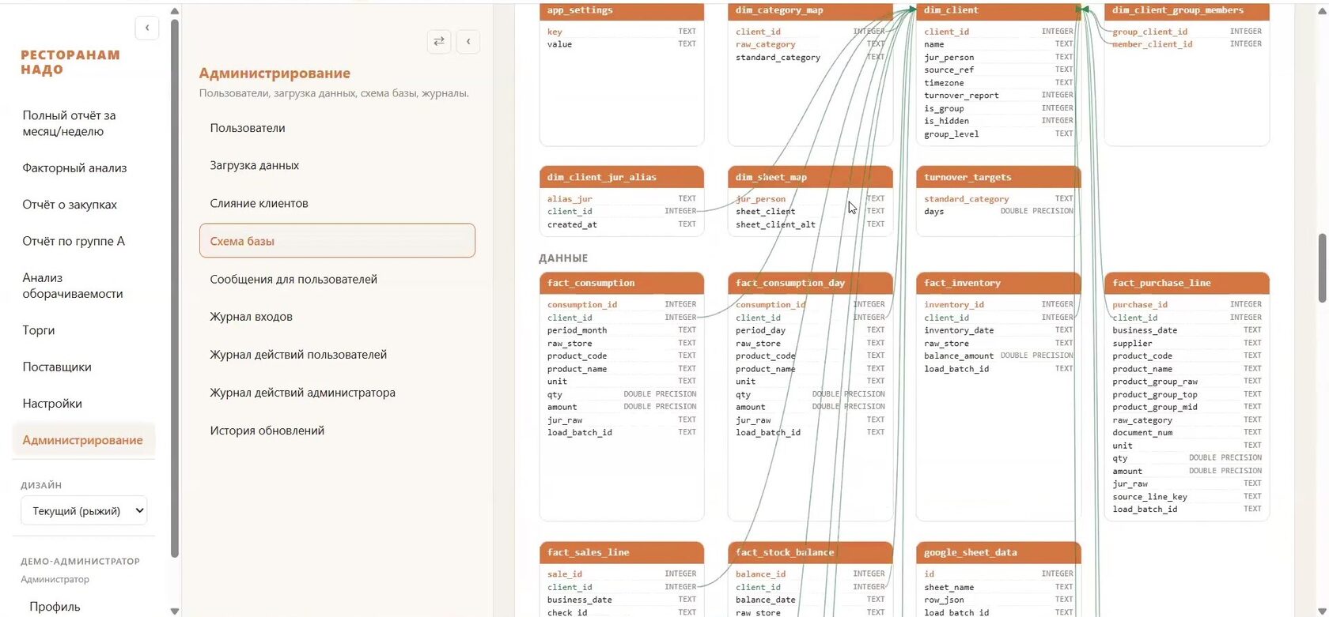Click the swap arrows icon above Администрирование
The width and height of the screenshot is (1329, 617).
click(439, 41)
